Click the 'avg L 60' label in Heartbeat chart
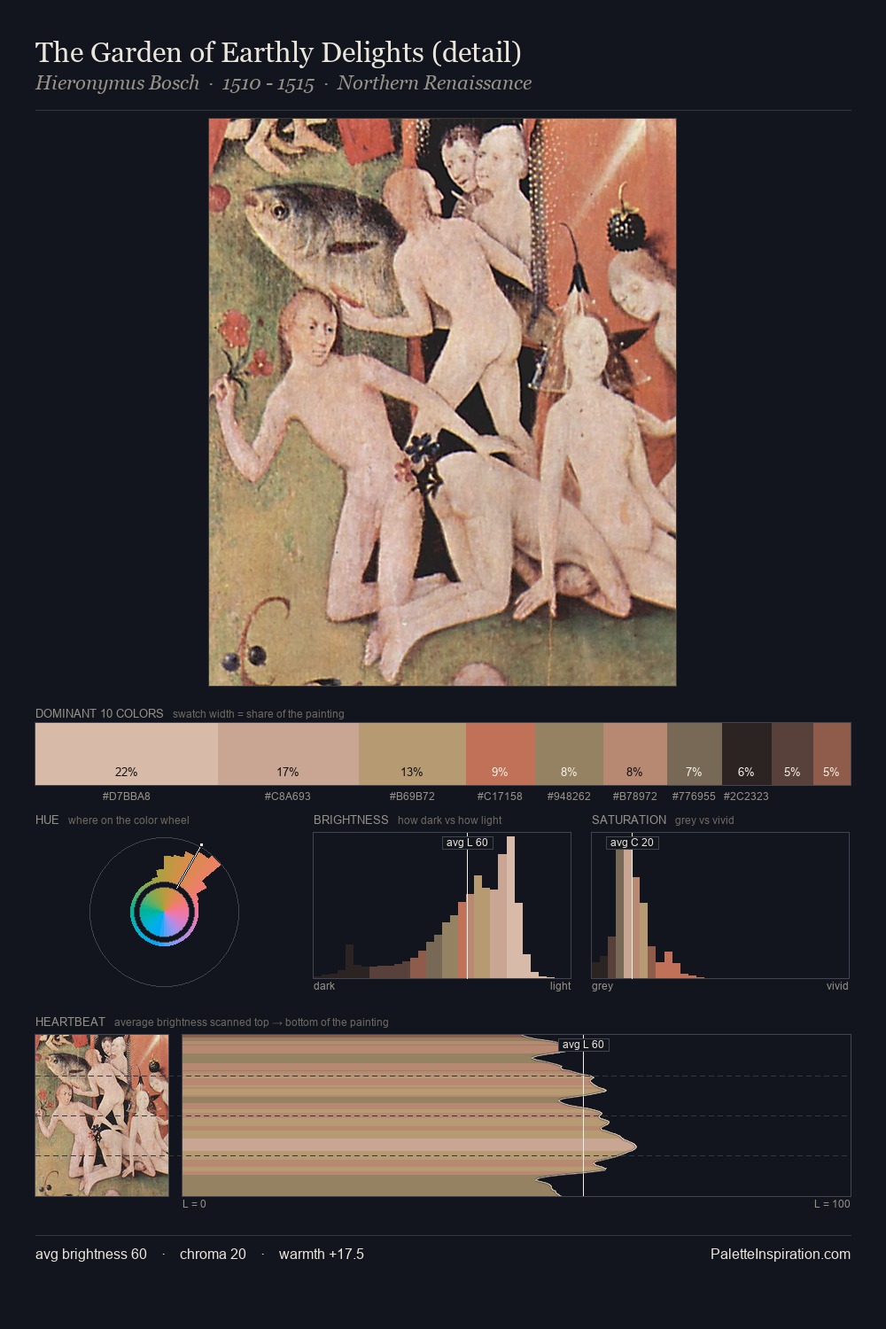886x1329 pixels. coord(583,1045)
